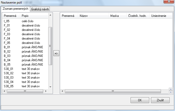This screenshot has height=111, width=175.
Task: Click the up stepper arrow at bottom right
Action: pyautogui.click(x=171, y=89)
